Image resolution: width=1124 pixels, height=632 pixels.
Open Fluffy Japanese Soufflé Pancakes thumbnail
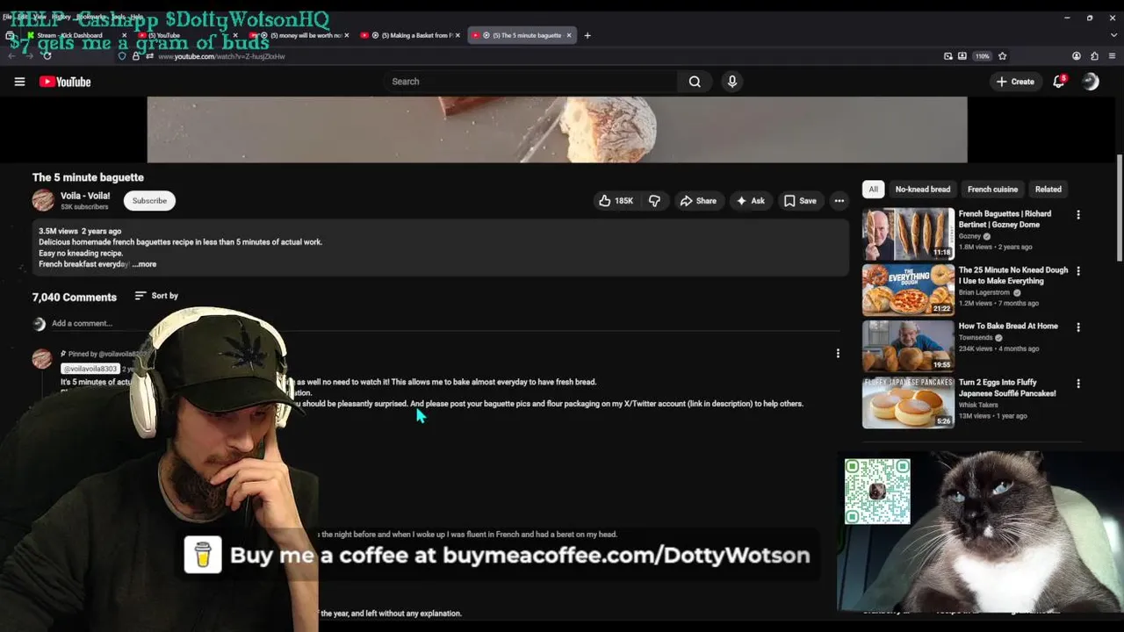click(x=908, y=402)
